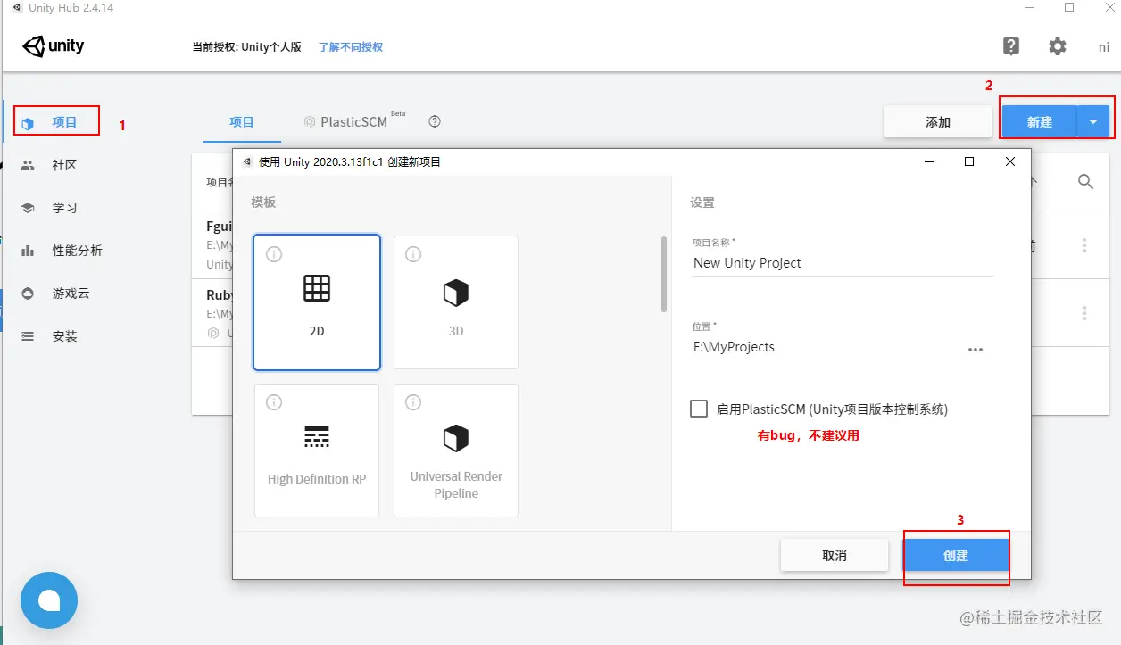Open 游戏云 in the sidebar
The height and width of the screenshot is (645, 1121).
(71, 294)
